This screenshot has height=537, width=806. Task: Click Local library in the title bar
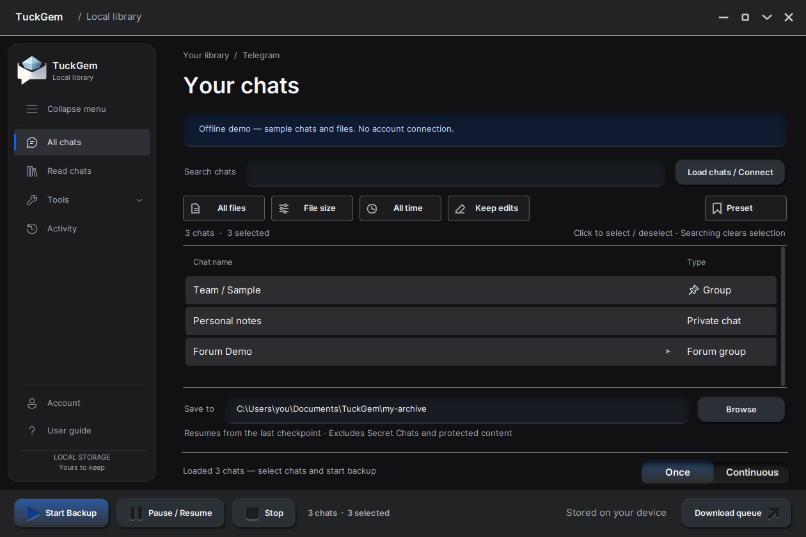114,17
